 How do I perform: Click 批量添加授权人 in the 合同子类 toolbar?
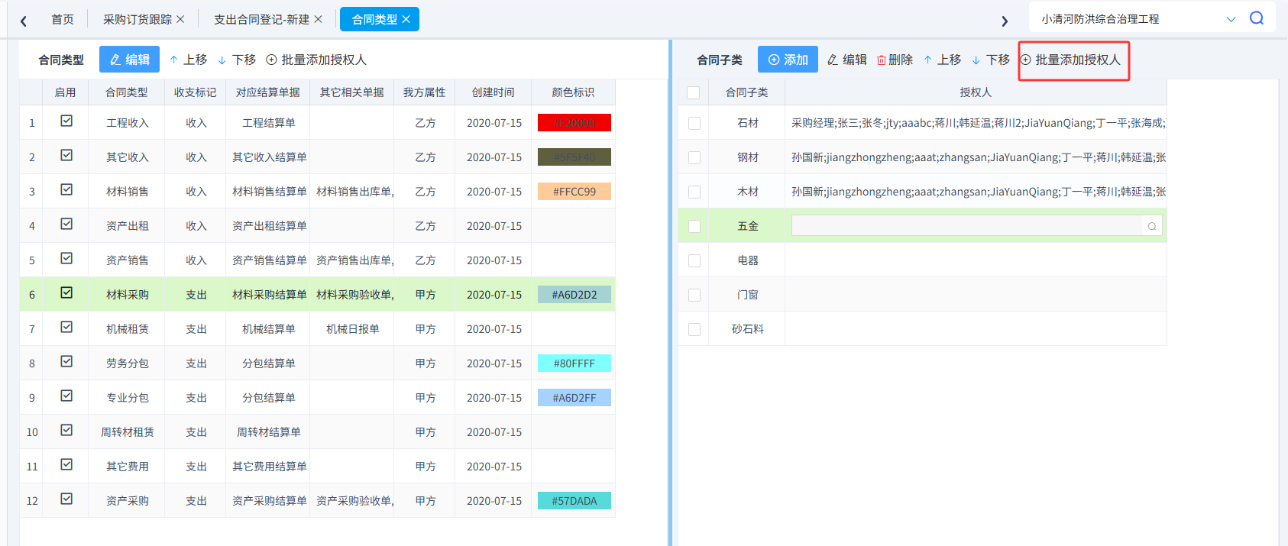point(1071,60)
